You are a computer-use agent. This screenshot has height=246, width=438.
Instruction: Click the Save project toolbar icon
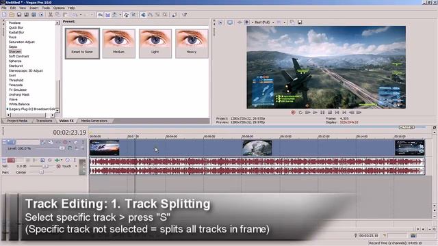coord(19,14)
